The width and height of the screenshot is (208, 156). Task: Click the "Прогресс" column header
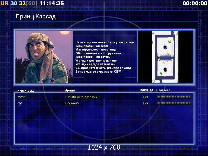(x=163, y=90)
